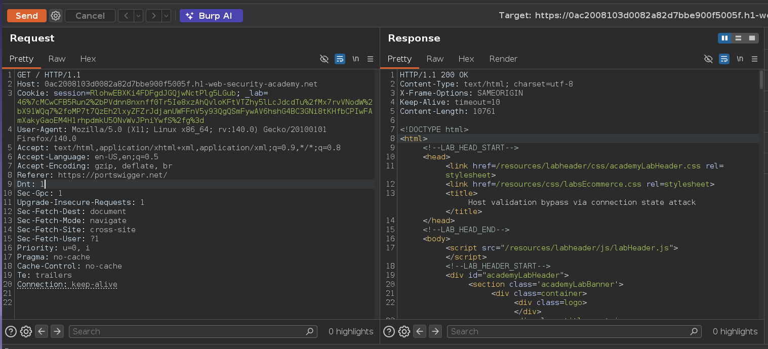Select top-bottom split layout
This screenshot has width=768, height=349.
coord(739,38)
